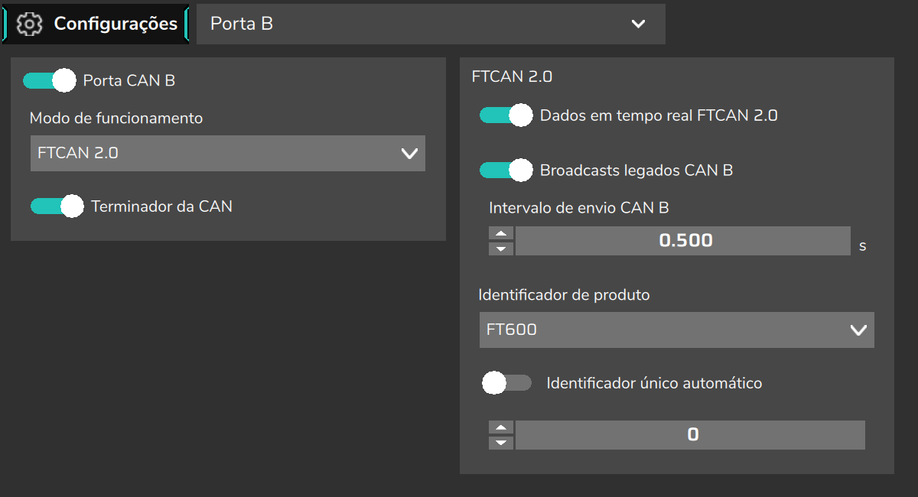Click the 0.500 interval input field
This screenshot has height=497, width=918.
pos(683,241)
